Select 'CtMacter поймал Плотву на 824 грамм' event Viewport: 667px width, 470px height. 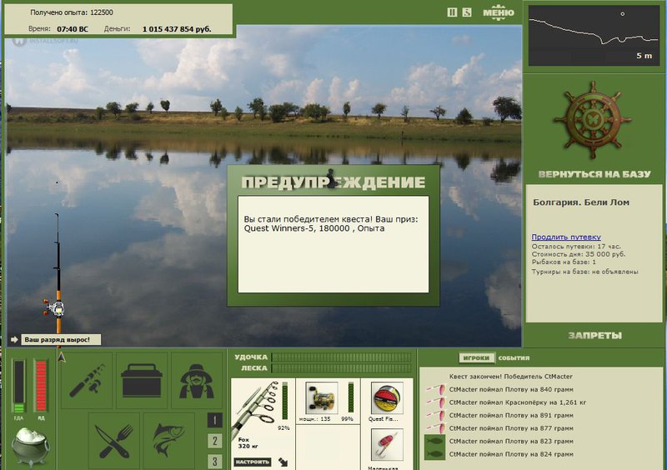pyautogui.click(x=511, y=454)
